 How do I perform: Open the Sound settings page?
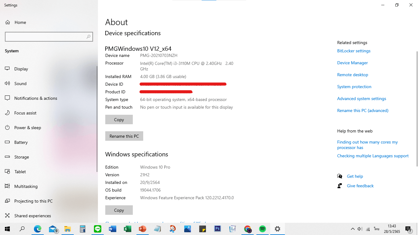coord(49,84)
